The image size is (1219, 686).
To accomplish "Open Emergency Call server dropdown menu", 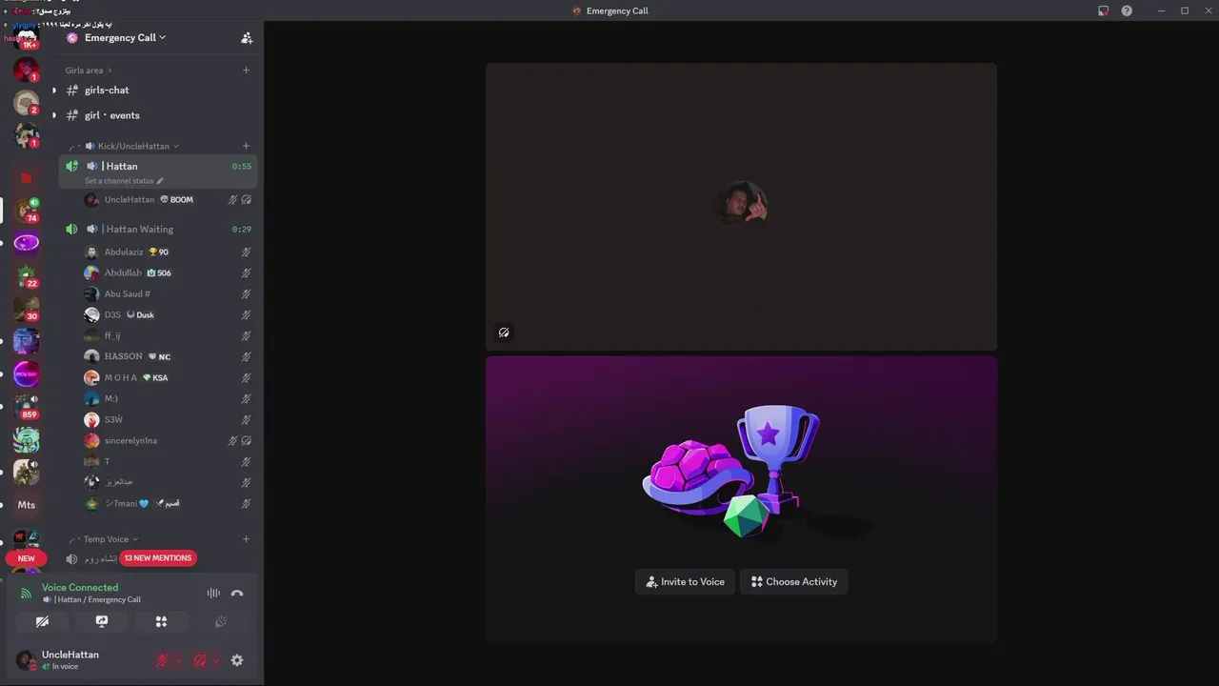I will pyautogui.click(x=125, y=38).
